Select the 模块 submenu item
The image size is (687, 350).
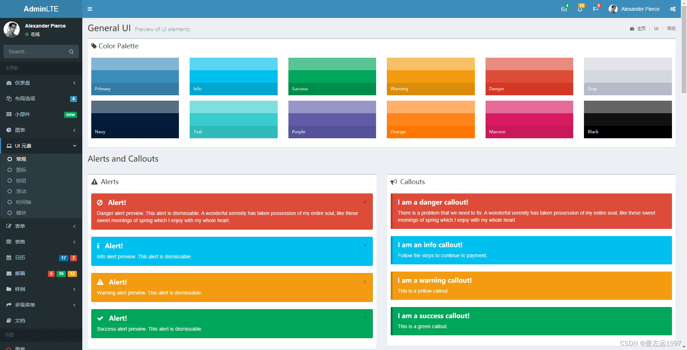click(41, 213)
